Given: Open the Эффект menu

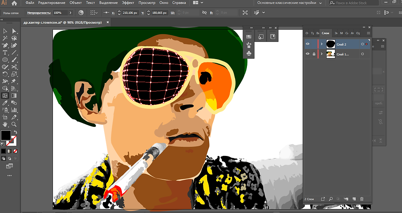Looking at the screenshot, I should pos(128,3).
